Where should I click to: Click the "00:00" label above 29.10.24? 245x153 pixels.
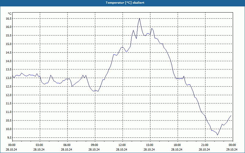(x=233, y=145)
